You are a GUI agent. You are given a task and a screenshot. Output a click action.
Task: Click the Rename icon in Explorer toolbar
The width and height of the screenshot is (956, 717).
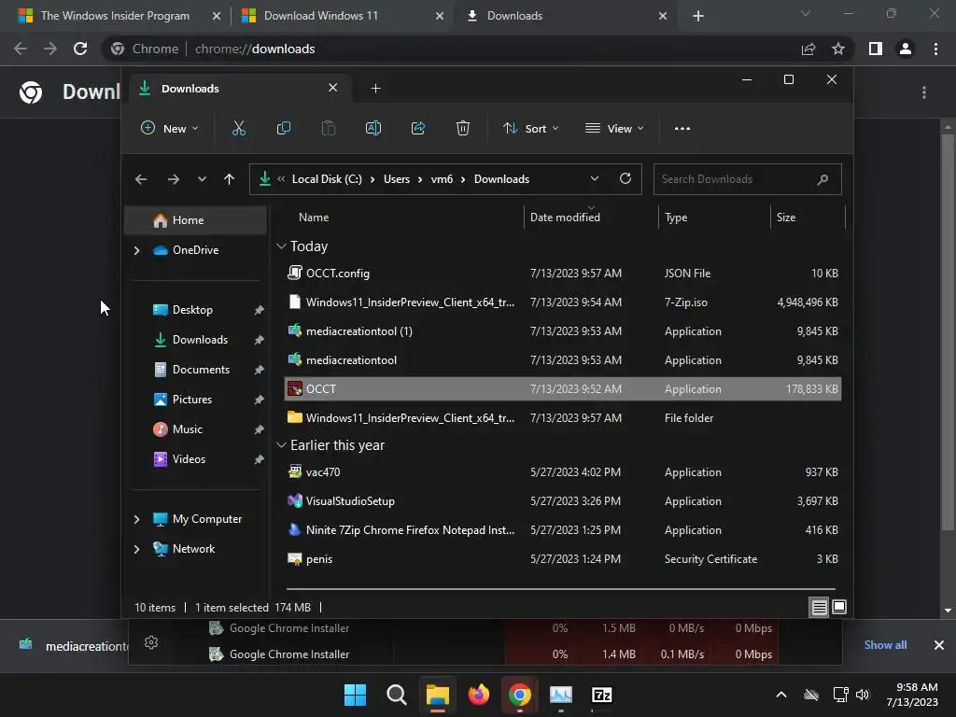(373, 129)
